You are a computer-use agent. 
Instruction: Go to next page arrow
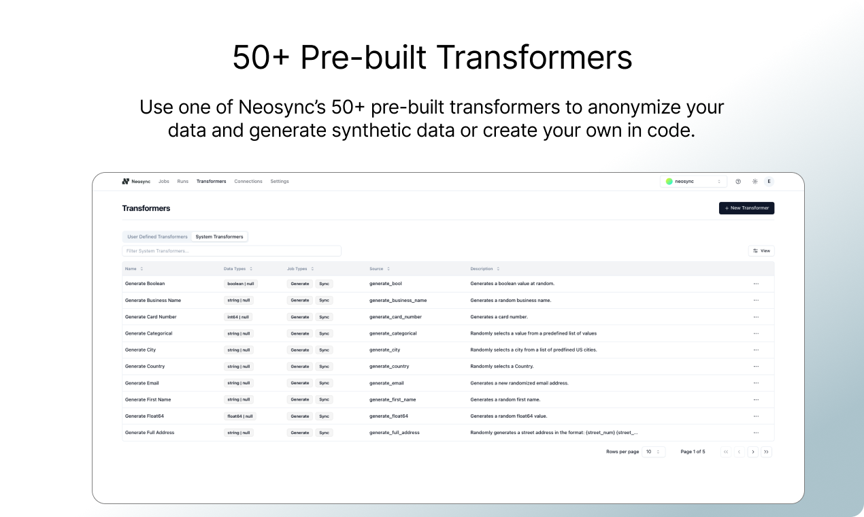tap(753, 452)
